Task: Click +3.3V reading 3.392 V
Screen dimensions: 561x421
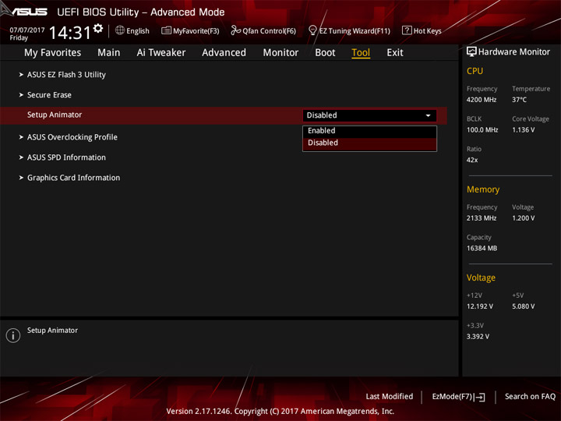Action: pos(478,337)
